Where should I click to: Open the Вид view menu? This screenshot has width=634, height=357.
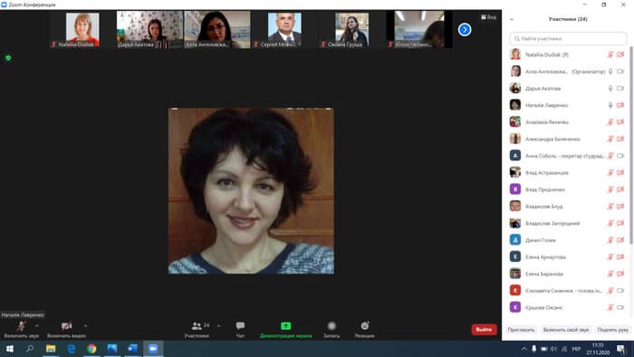488,17
